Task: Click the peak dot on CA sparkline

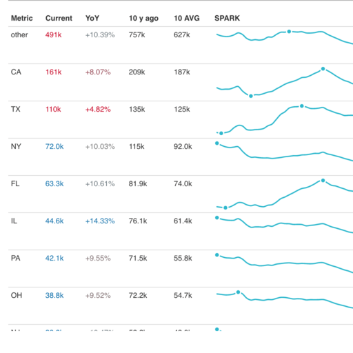Action: (x=323, y=69)
